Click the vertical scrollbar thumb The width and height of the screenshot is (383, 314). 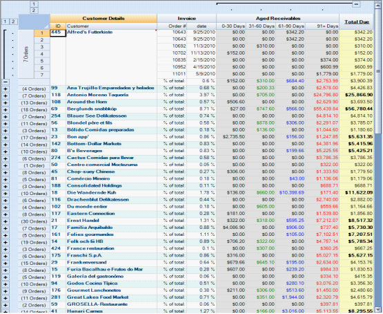(377, 71)
